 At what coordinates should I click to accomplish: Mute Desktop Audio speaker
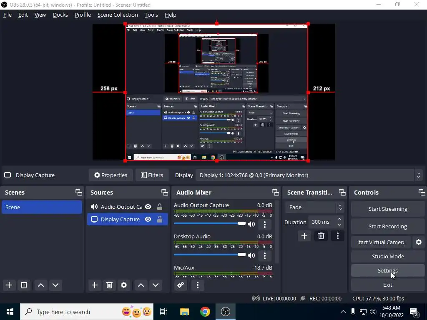(251, 255)
